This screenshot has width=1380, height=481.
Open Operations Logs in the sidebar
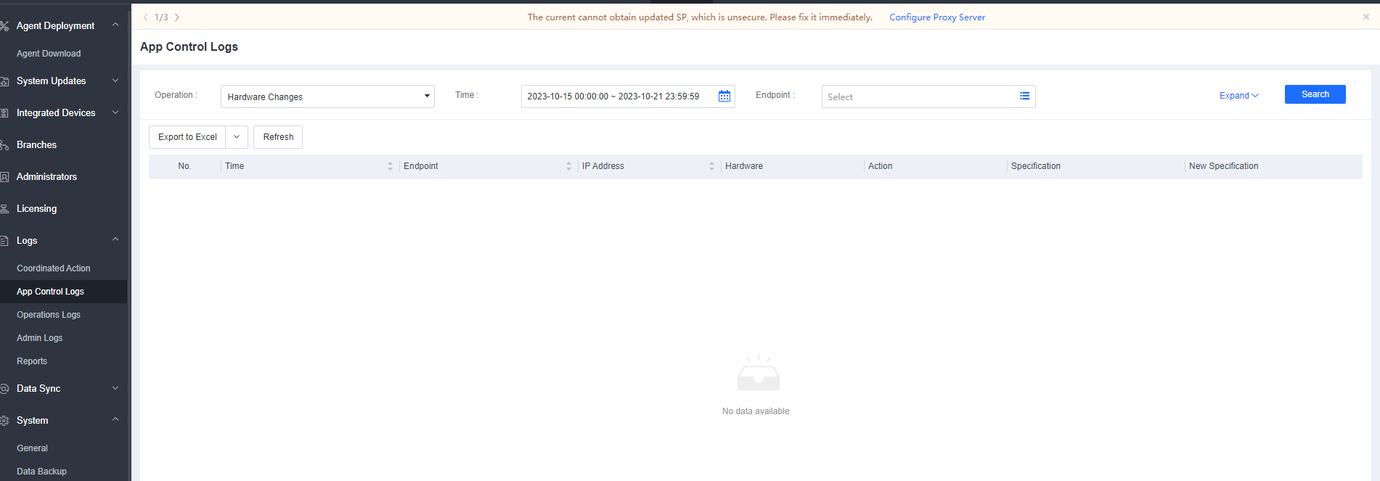pos(49,315)
